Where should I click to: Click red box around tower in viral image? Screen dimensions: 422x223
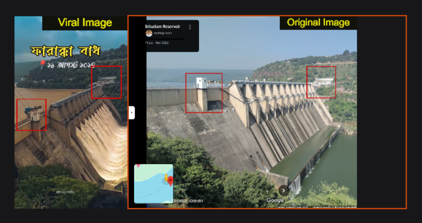point(32,115)
